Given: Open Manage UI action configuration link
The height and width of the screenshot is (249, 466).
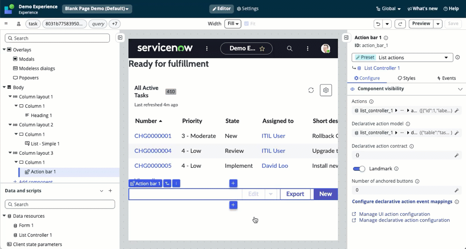Looking at the screenshot, I should pos(395,214).
